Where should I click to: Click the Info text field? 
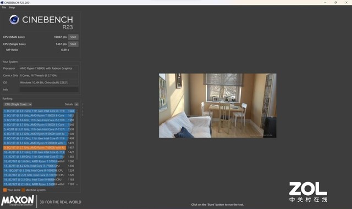pyautogui.click(x=49, y=89)
